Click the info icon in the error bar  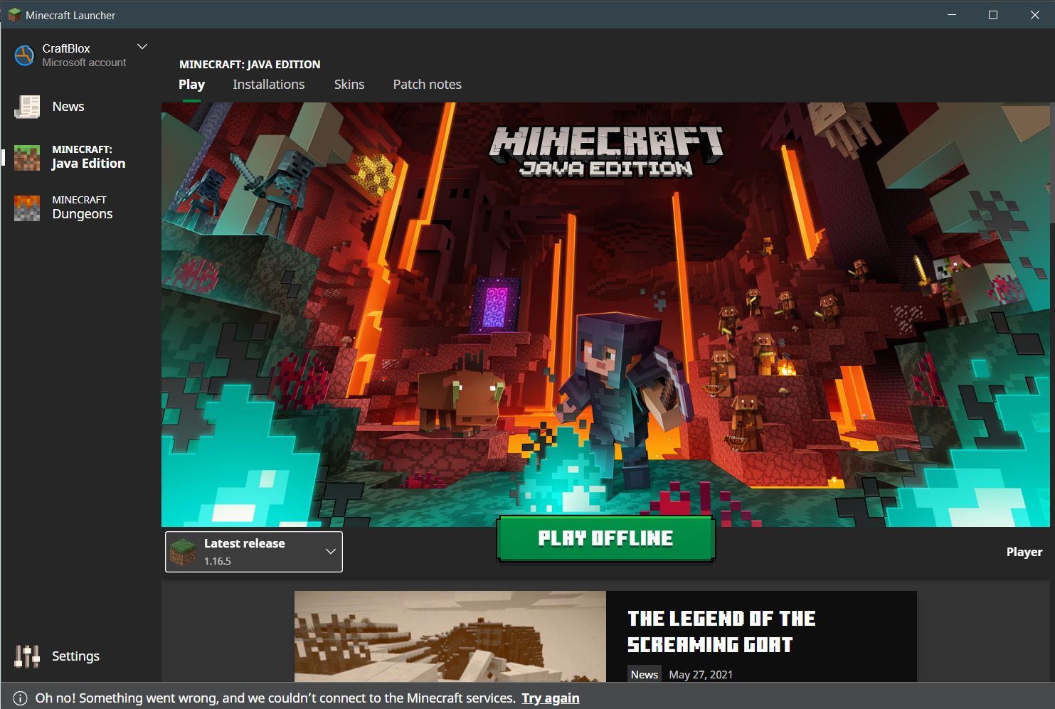[20, 698]
